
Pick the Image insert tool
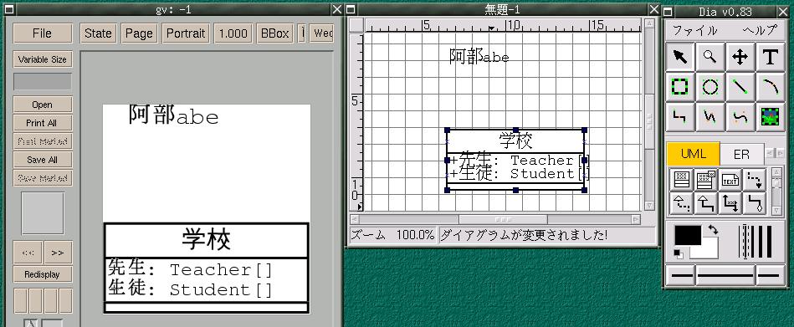point(771,117)
